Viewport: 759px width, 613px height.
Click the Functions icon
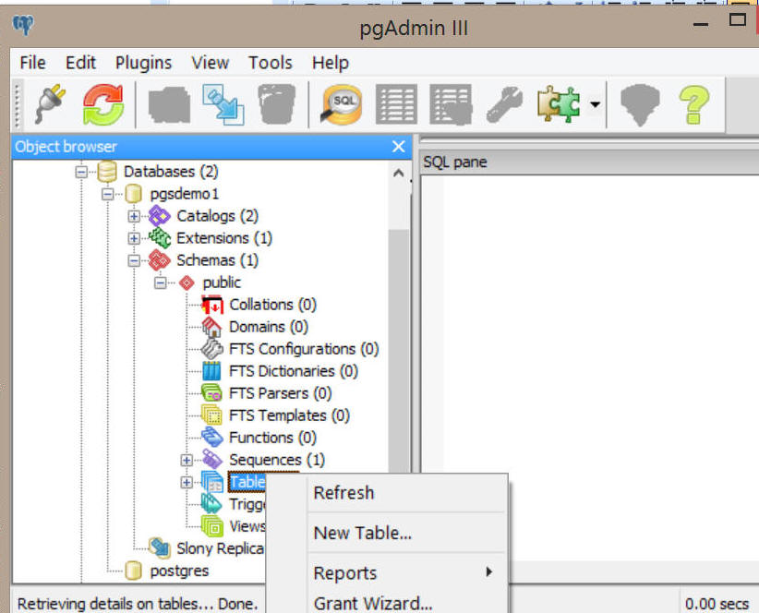pos(212,438)
